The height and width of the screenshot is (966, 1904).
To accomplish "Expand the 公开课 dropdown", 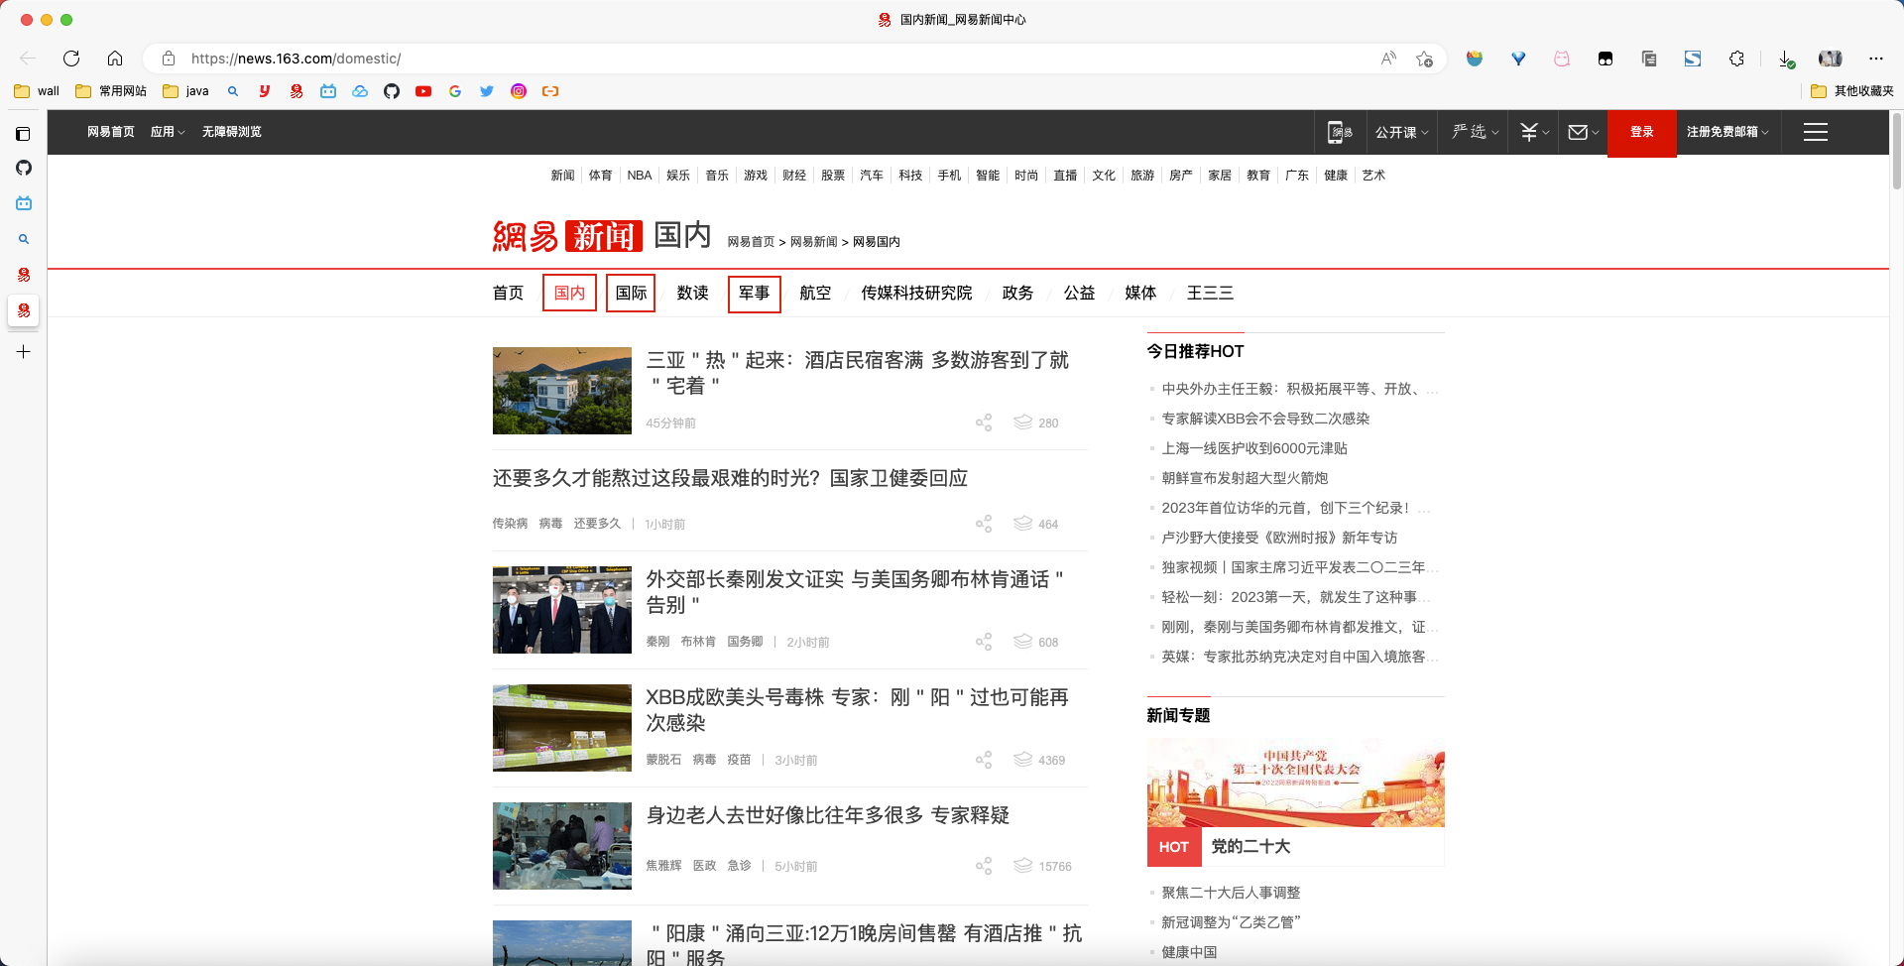I will (1401, 132).
